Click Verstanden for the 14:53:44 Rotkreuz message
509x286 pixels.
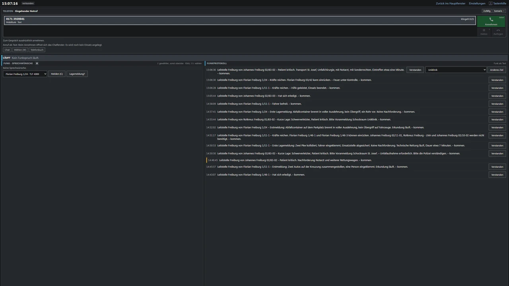pos(497,120)
